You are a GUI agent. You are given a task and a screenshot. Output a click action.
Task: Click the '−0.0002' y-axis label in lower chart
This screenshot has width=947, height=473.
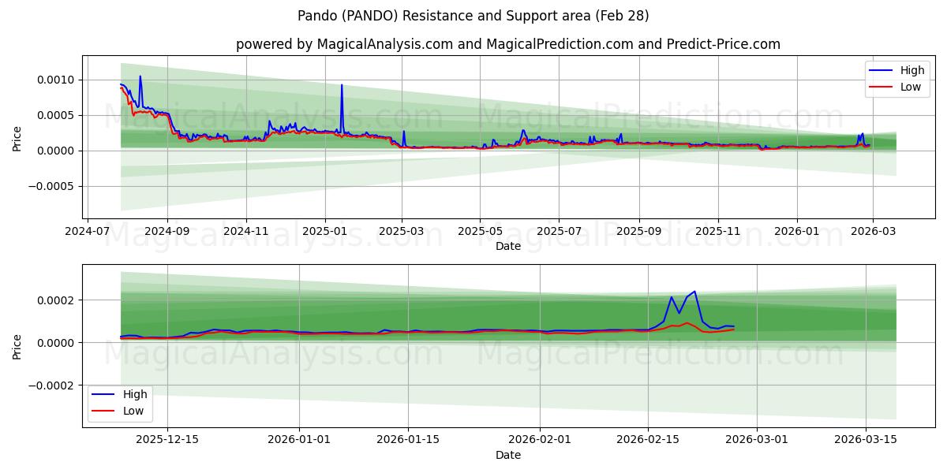click(x=52, y=385)
